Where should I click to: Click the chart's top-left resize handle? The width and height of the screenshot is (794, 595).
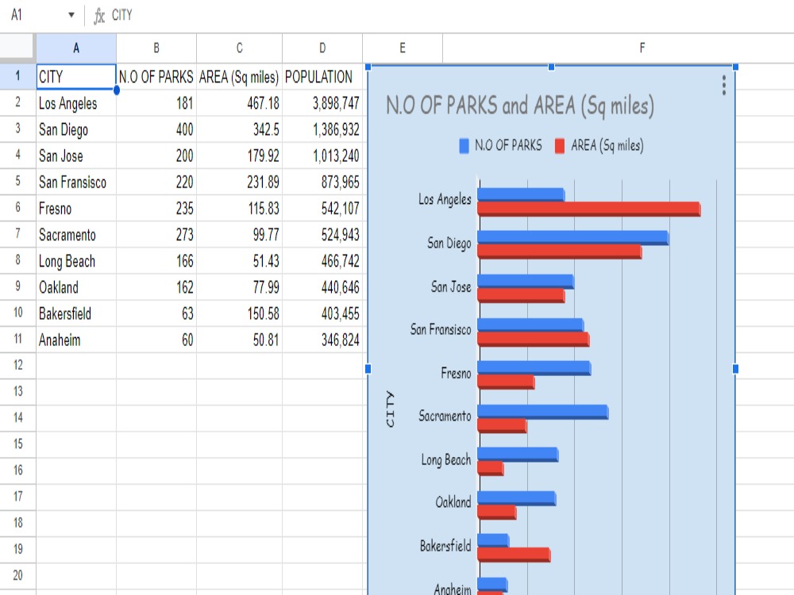tap(368, 67)
